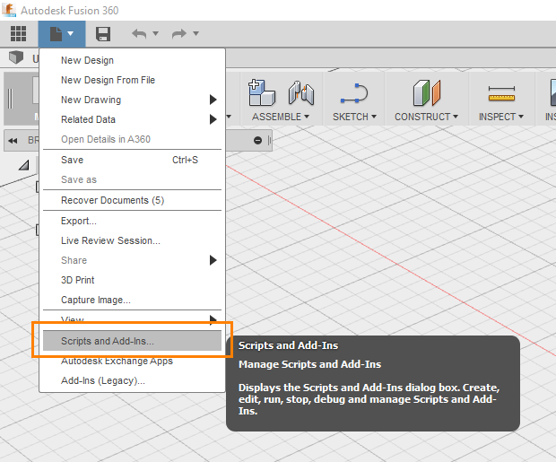Click the Undo arrow icon
This screenshot has width=556, height=462.
(x=139, y=34)
